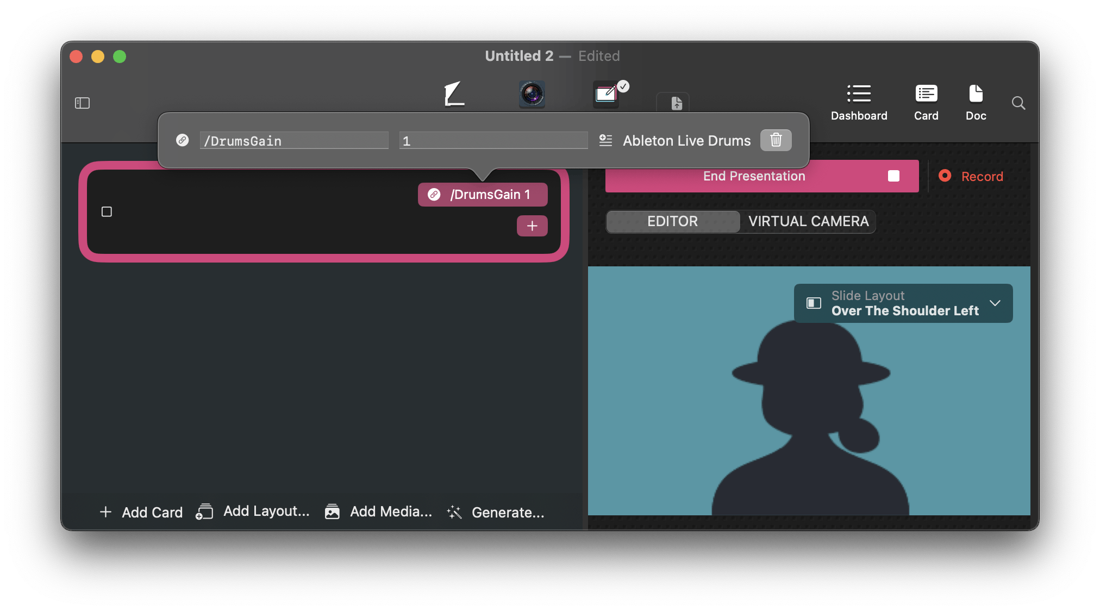Toggle the card checkbox
Screen dimensions: 1100x611
click(107, 211)
